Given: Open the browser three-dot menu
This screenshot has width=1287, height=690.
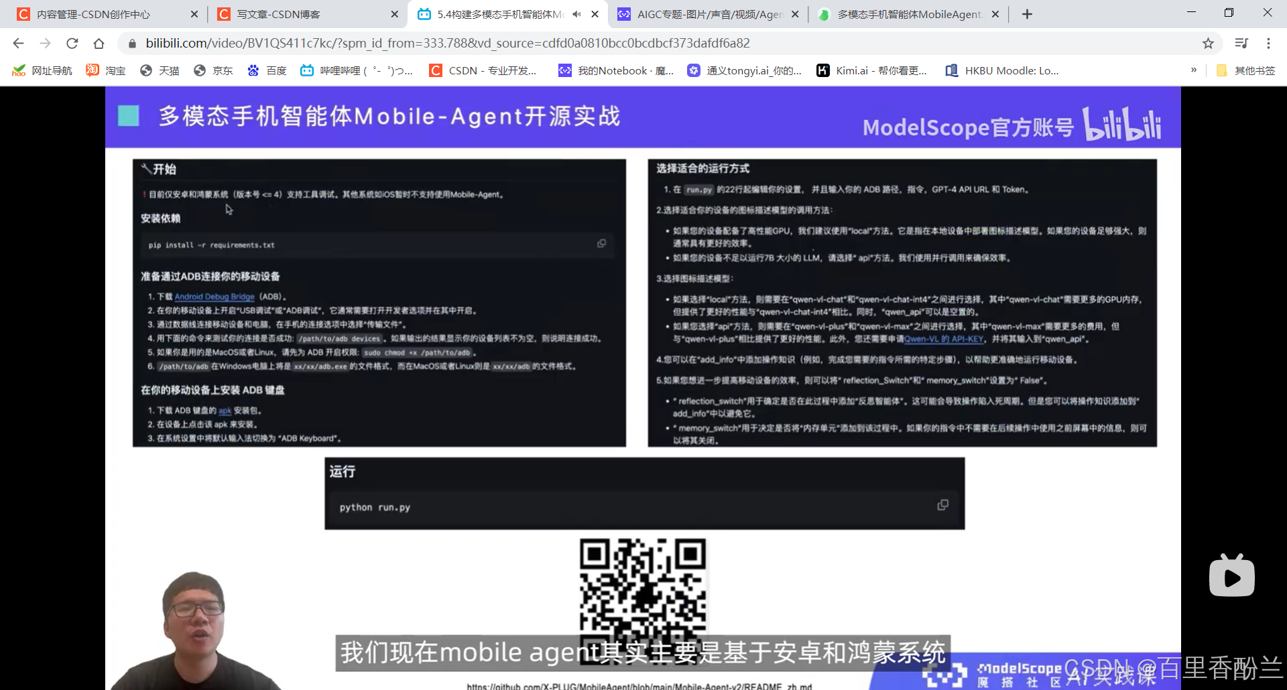Looking at the screenshot, I should point(1268,44).
